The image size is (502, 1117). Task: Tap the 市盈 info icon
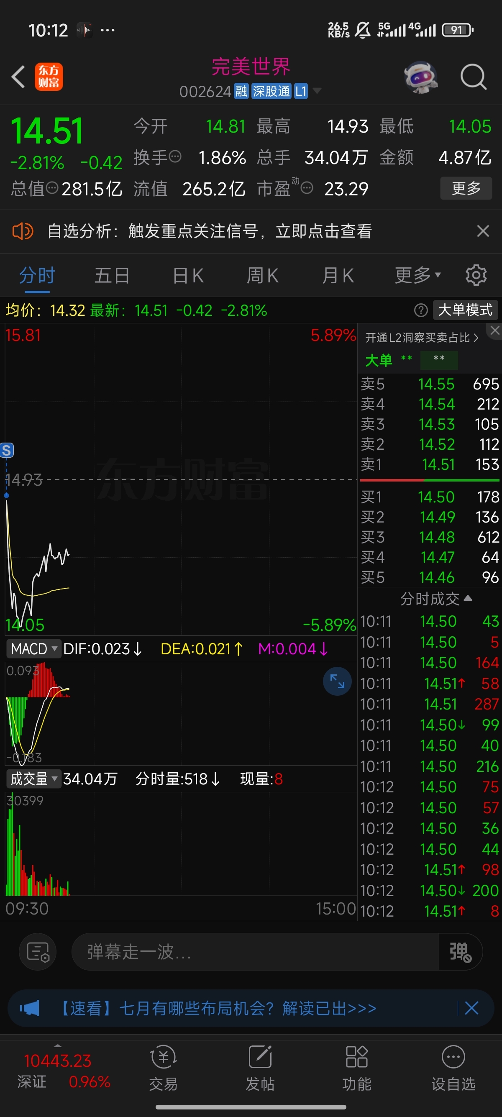(x=307, y=188)
